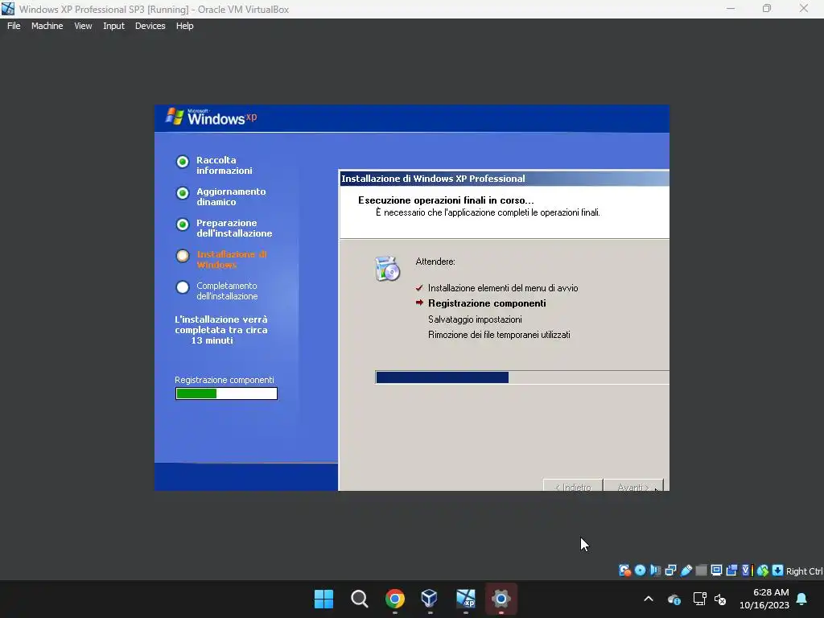Open the virtual display status icon
This screenshot has width=824, height=618.
(716, 571)
